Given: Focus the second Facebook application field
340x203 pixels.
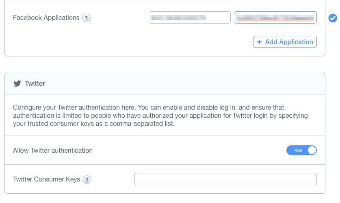Looking at the screenshot, I should pyautogui.click(x=275, y=17).
